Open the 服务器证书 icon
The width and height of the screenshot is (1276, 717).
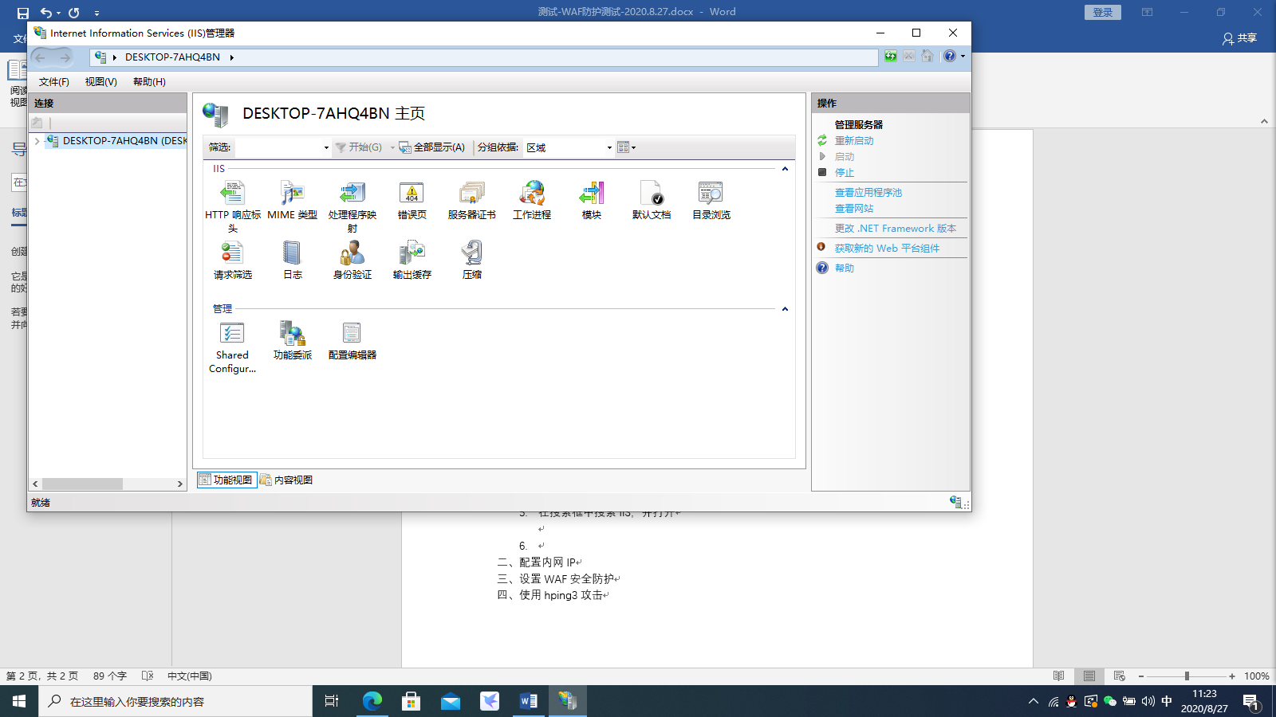click(471, 193)
